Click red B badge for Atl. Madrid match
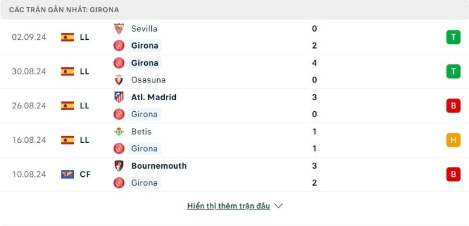 coord(453,106)
